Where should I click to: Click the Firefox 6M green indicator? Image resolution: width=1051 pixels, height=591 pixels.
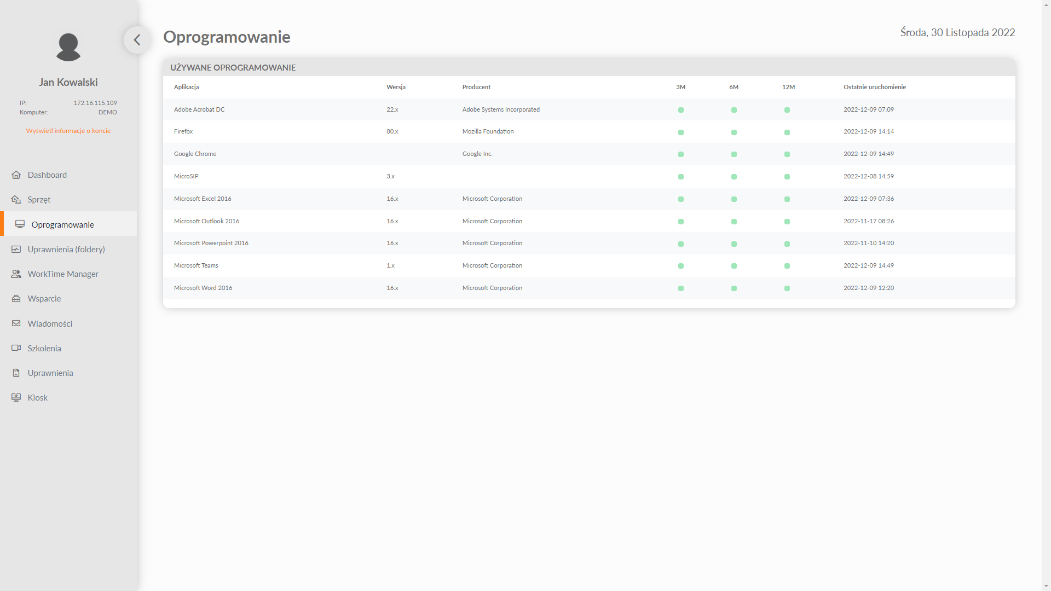point(734,132)
